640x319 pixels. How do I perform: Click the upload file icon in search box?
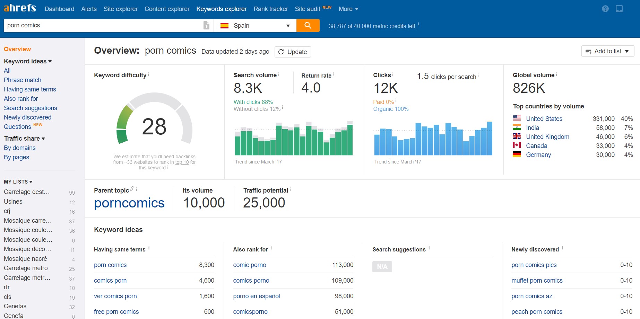click(206, 25)
